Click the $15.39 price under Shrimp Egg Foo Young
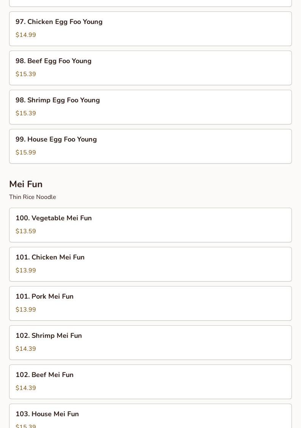Screen dimensions: 301x428 coord(25,113)
